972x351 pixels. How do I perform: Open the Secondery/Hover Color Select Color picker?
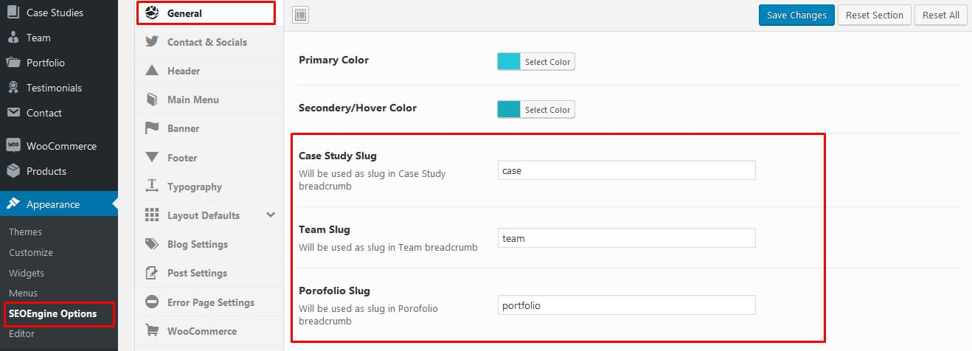point(547,110)
